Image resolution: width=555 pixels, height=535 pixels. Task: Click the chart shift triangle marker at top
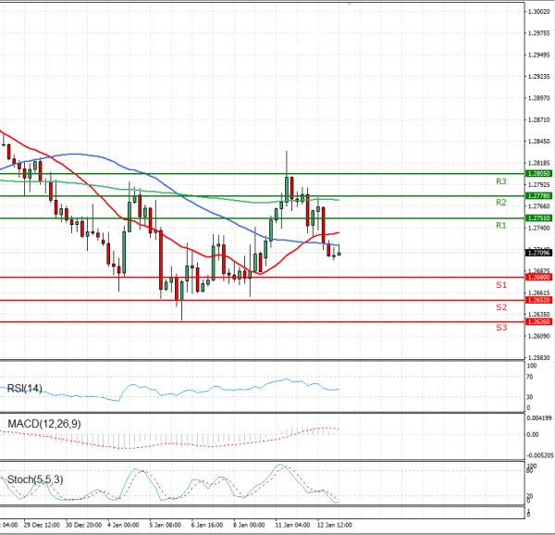point(349,5)
